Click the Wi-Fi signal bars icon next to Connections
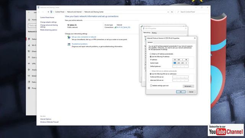Screen dimensions: 245x138 (x=115, y=27)
